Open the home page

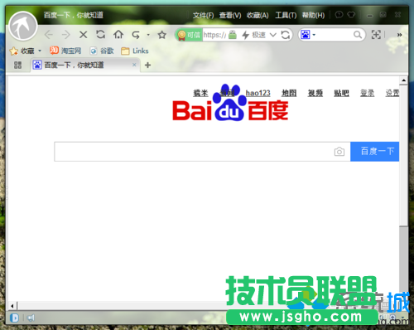coord(118,34)
